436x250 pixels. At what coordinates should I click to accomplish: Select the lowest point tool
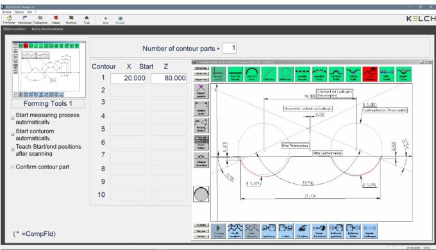(353, 74)
